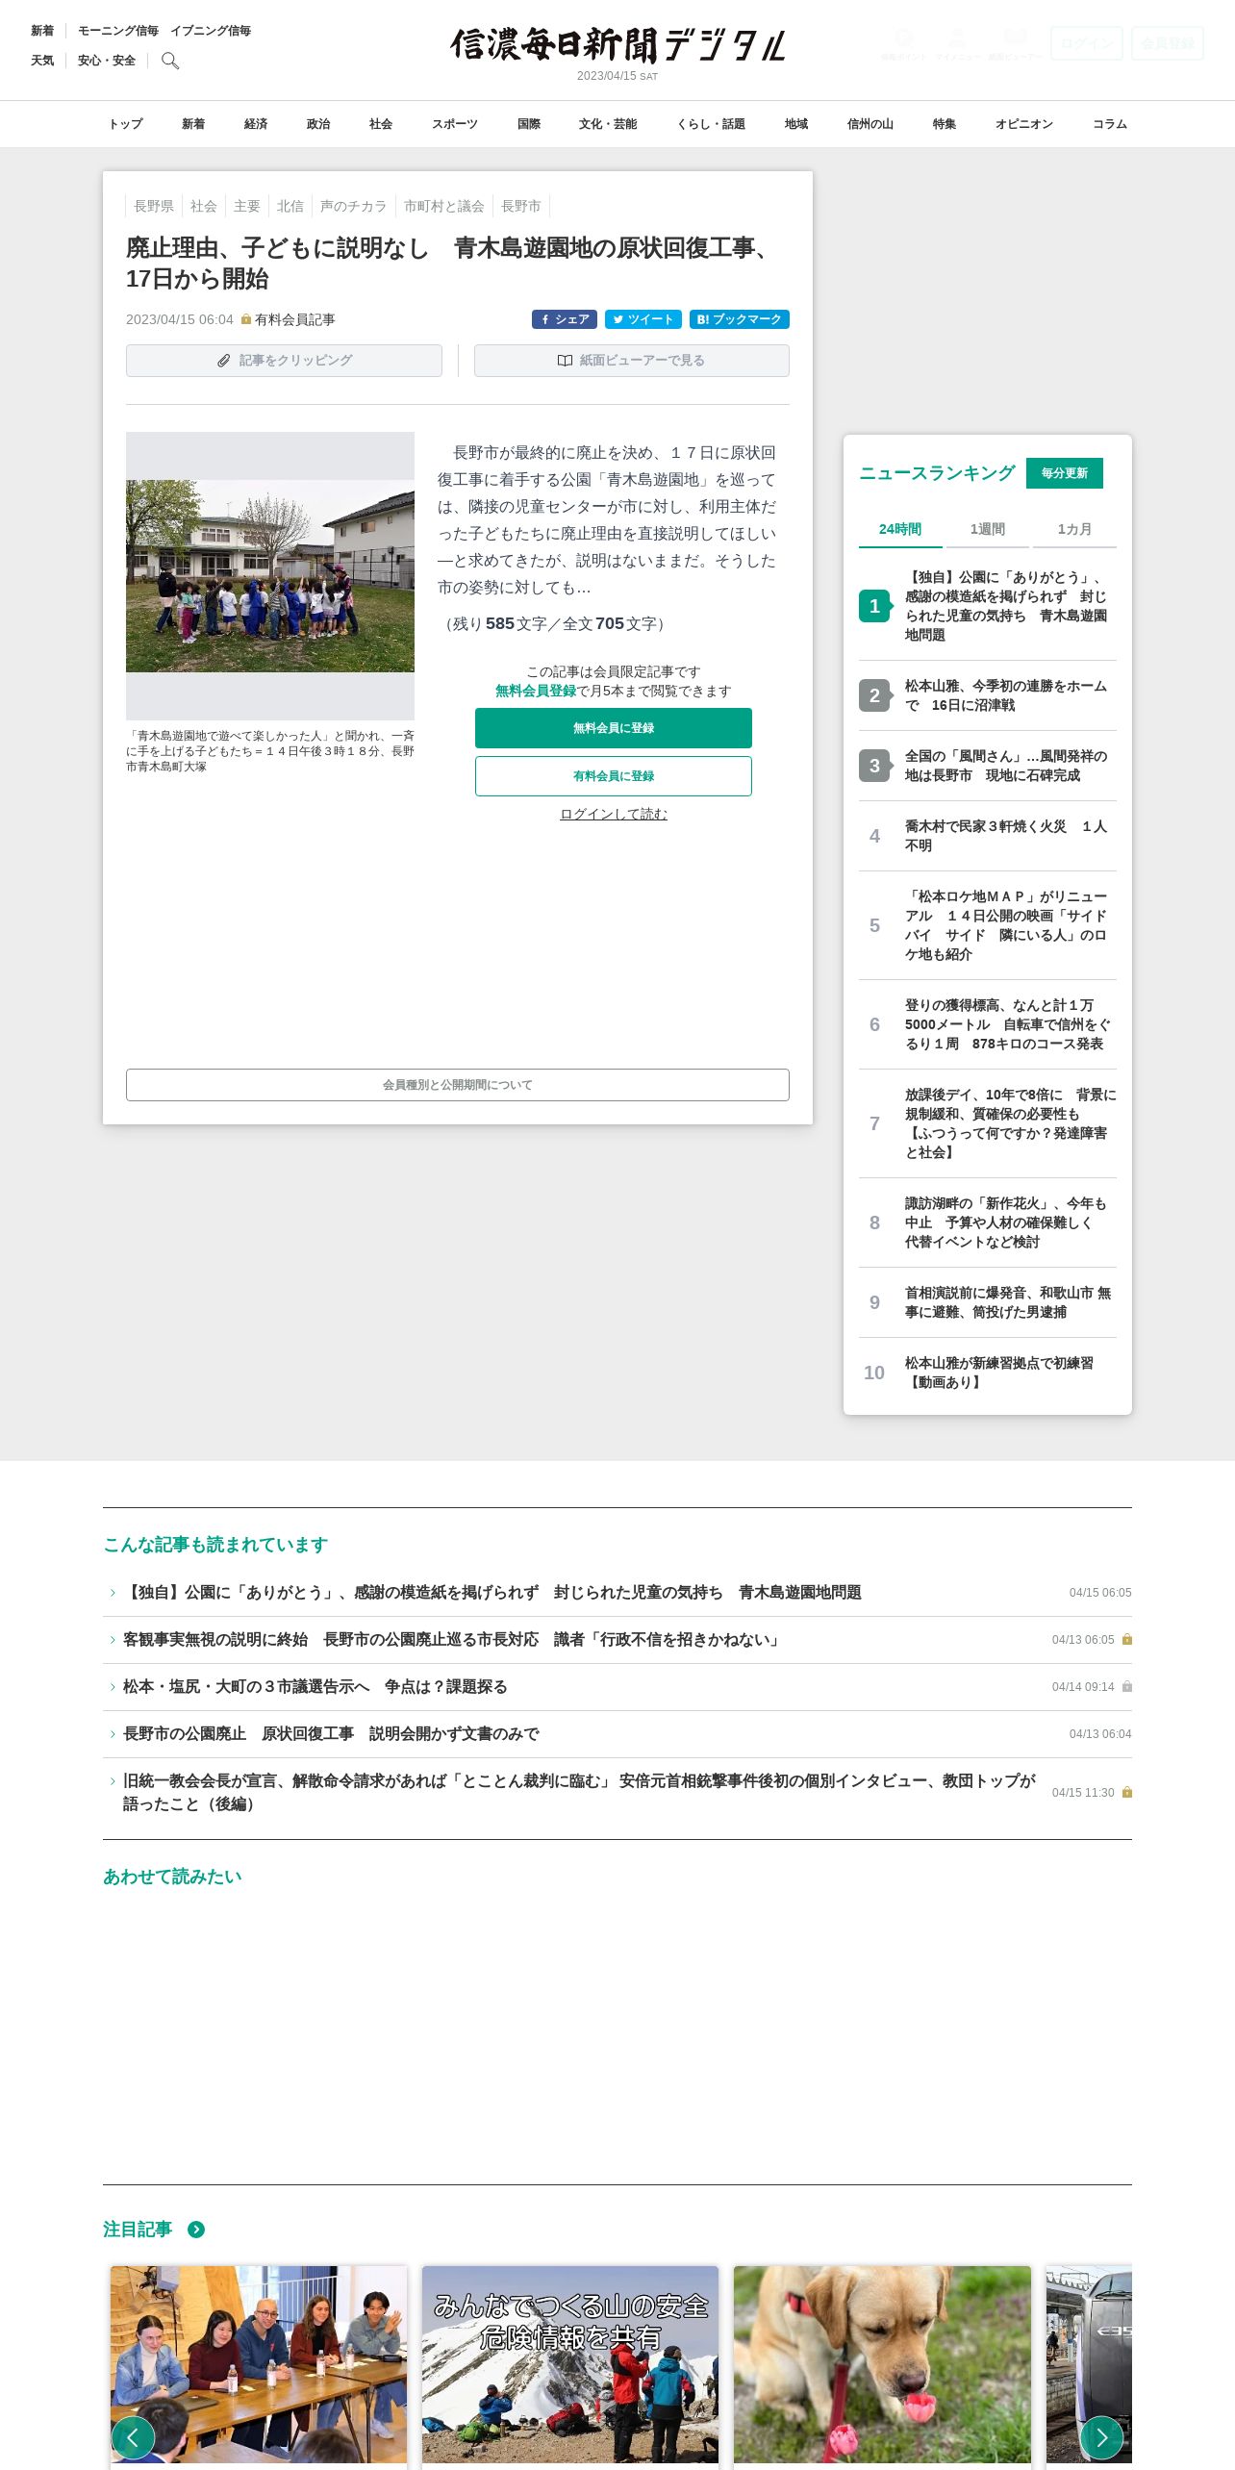
Task: Select the 長野市 article tag
Action: (x=521, y=206)
